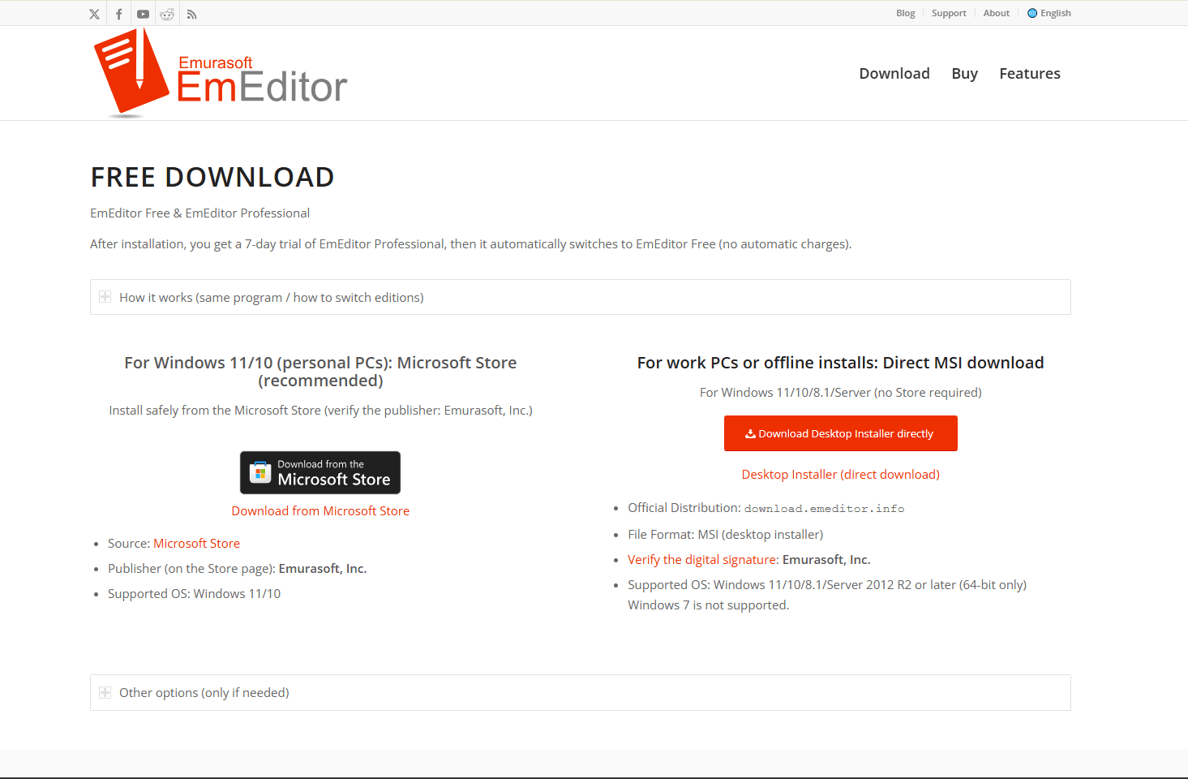Expand 'Other options (only if needed)' section
Image resolution: width=1188 pixels, height=779 pixels.
click(x=580, y=693)
